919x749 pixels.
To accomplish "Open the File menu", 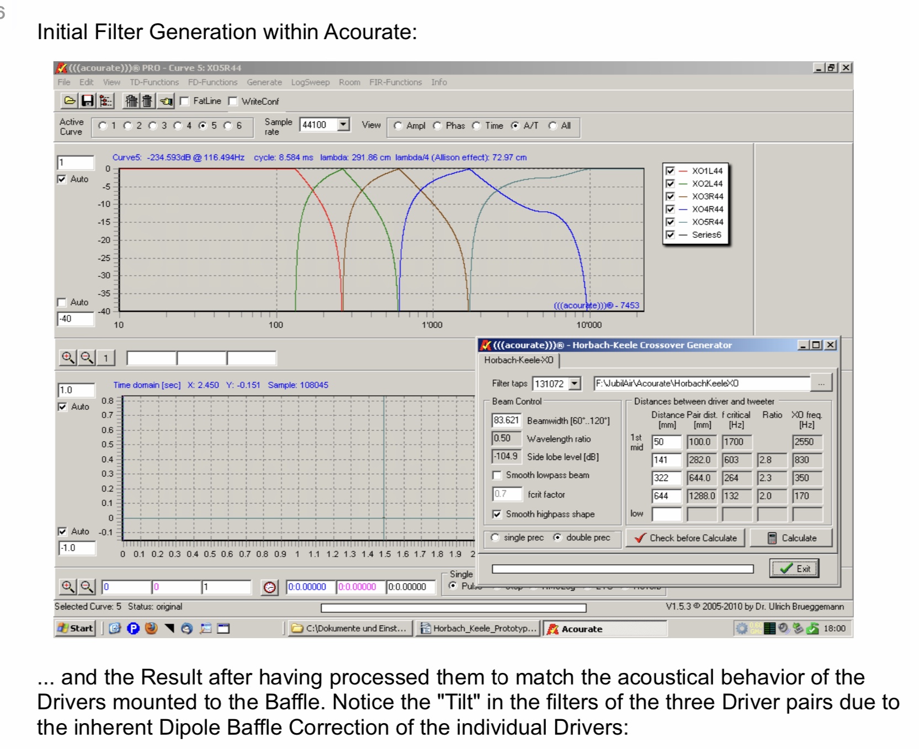I will coord(64,82).
